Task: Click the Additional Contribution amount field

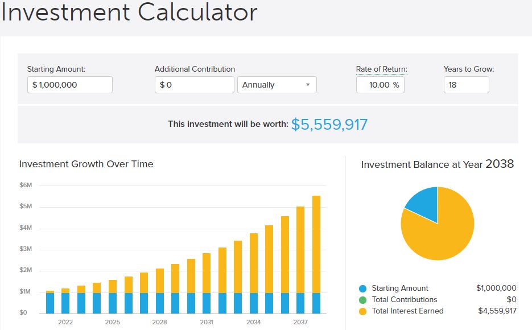Action: [x=194, y=85]
